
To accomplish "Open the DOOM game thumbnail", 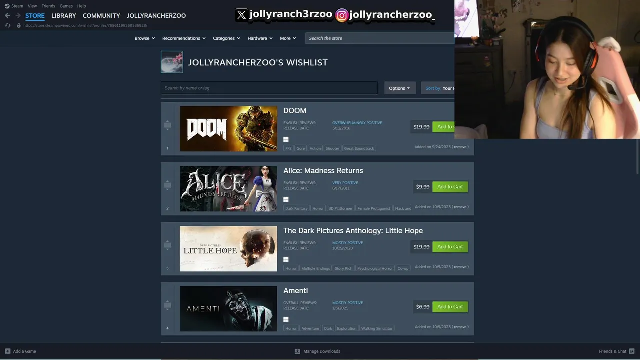I will pyautogui.click(x=228, y=129).
